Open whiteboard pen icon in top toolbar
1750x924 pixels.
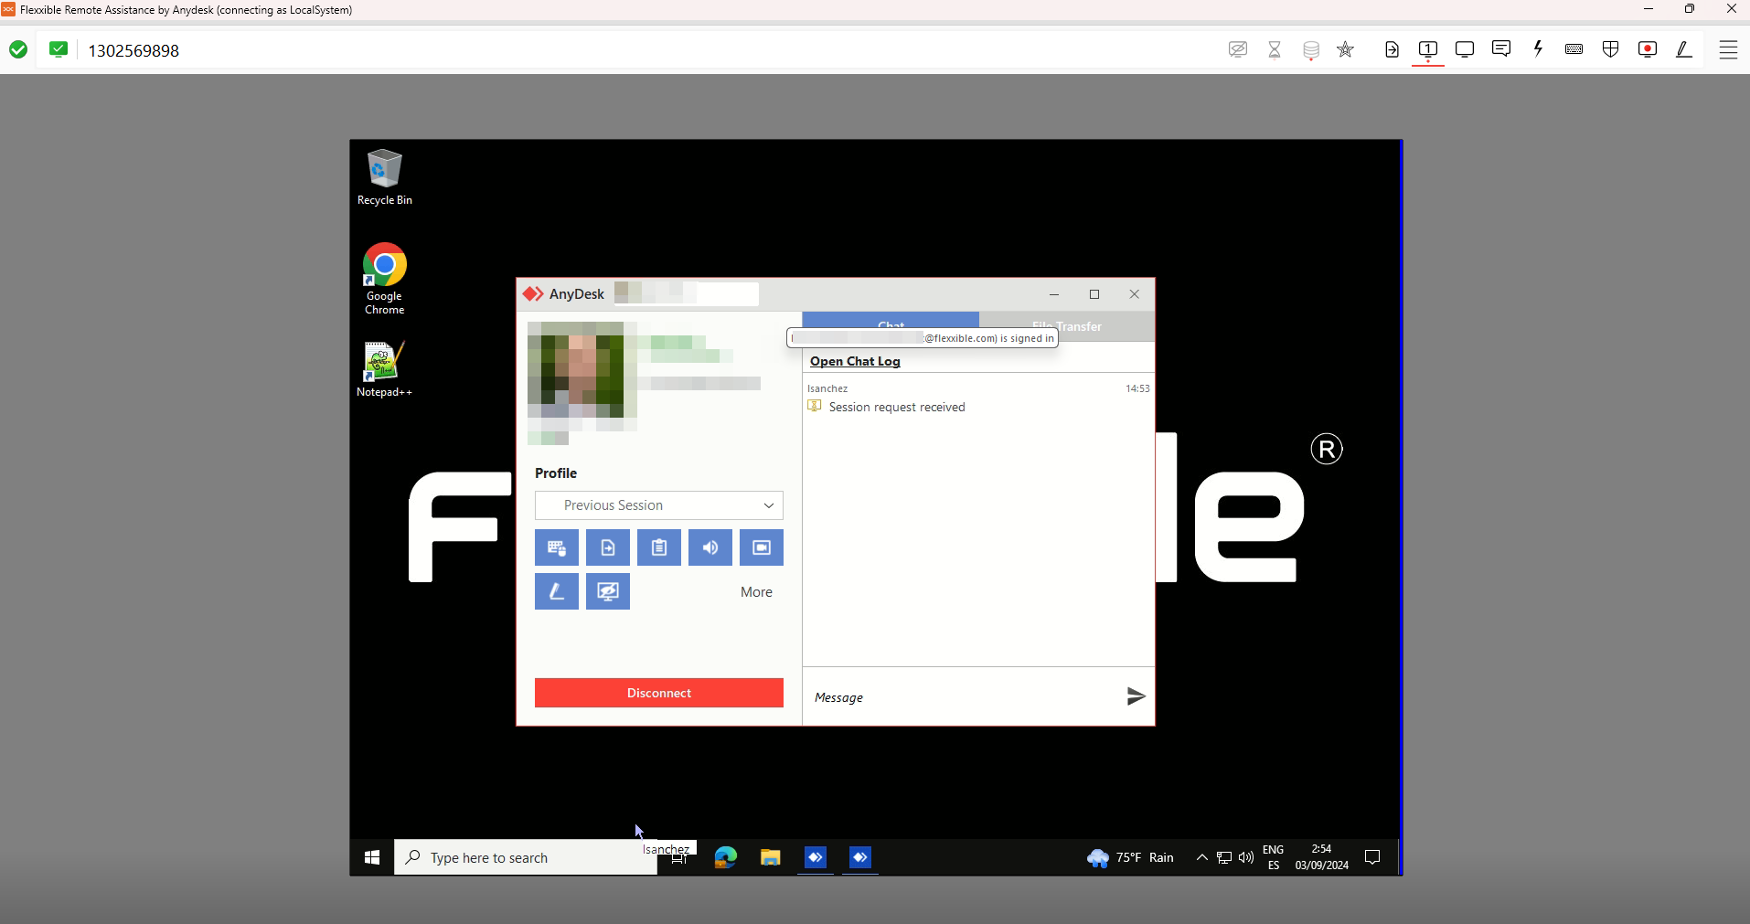click(1684, 49)
